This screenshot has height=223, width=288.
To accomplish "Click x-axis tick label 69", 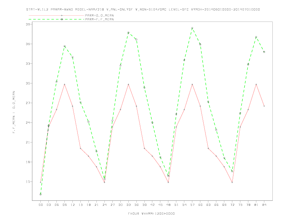I will (224, 205).
